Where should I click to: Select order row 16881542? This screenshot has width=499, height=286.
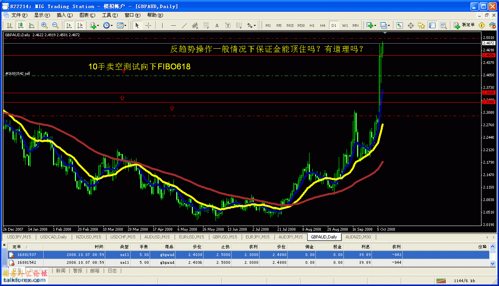248,262
